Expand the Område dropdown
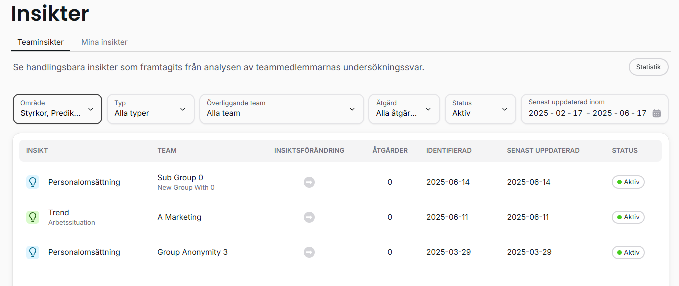679x286 pixels. [x=57, y=109]
